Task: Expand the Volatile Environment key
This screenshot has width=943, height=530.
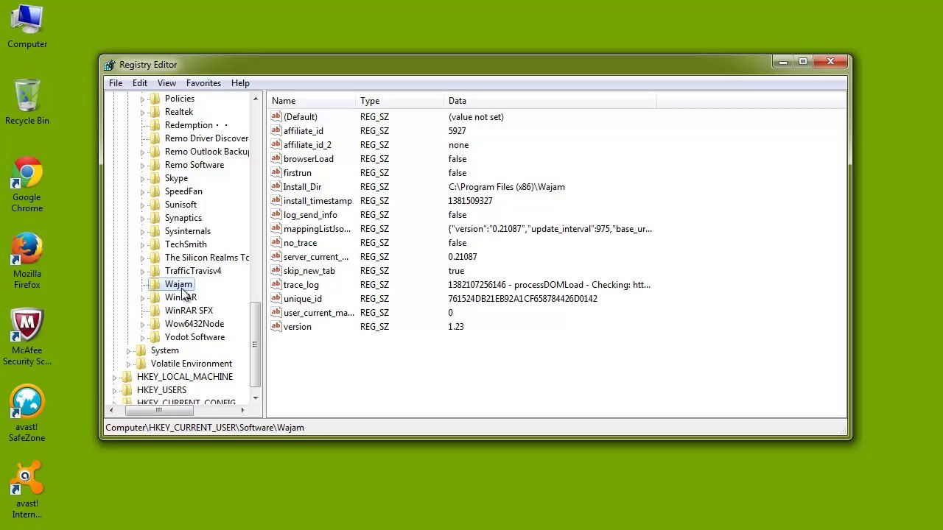Action: [x=128, y=364]
